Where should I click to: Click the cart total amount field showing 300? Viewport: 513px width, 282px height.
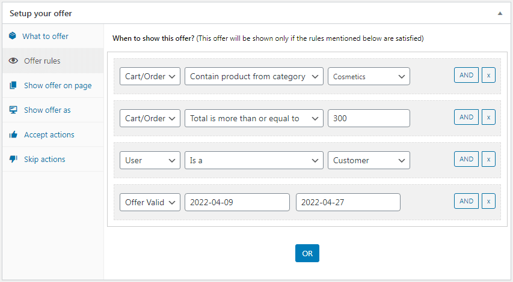[369, 118]
